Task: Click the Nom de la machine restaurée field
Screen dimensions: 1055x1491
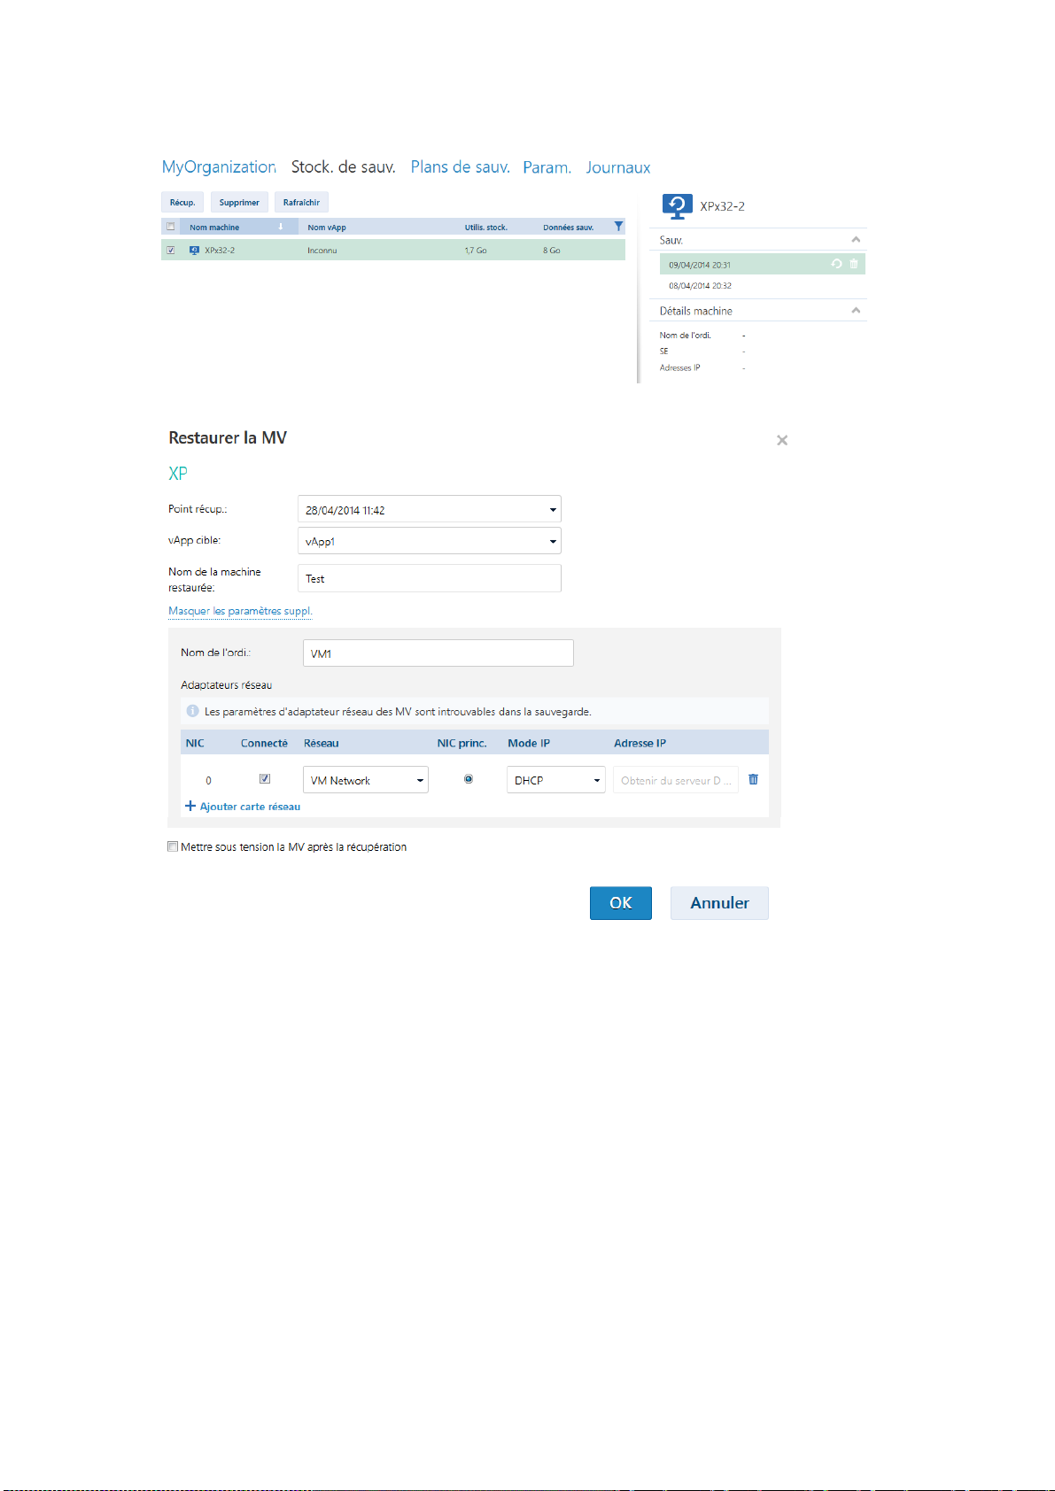Action: coord(430,578)
